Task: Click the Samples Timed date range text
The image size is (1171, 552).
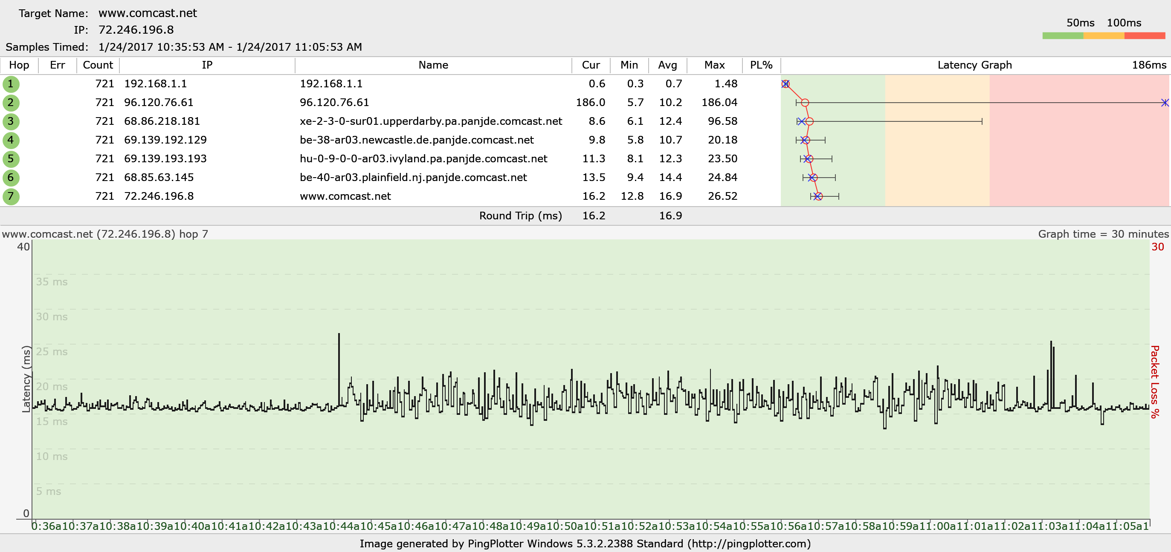Action: tap(230, 47)
